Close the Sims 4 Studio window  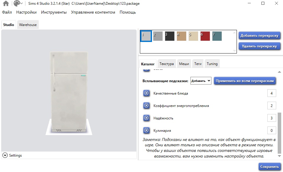pyautogui.click(x=276, y=3)
